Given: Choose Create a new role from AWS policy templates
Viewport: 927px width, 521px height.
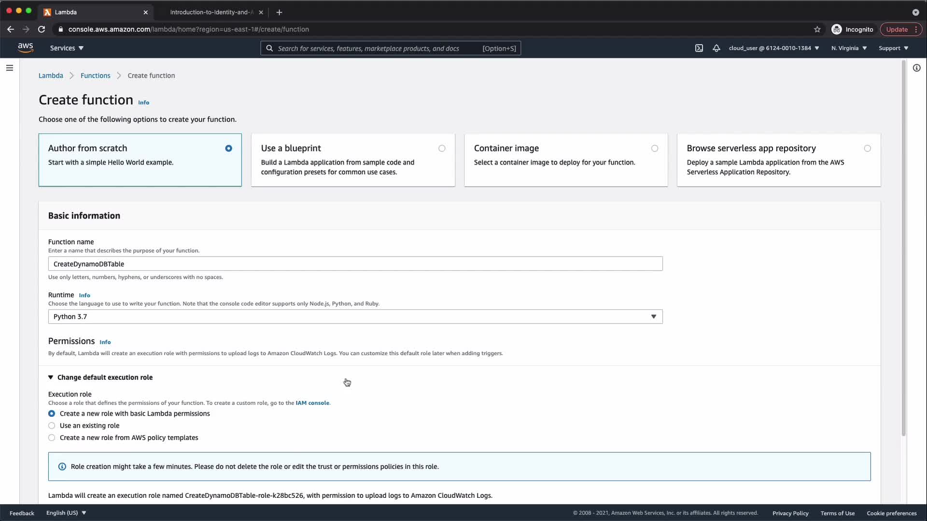Looking at the screenshot, I should coord(52,438).
